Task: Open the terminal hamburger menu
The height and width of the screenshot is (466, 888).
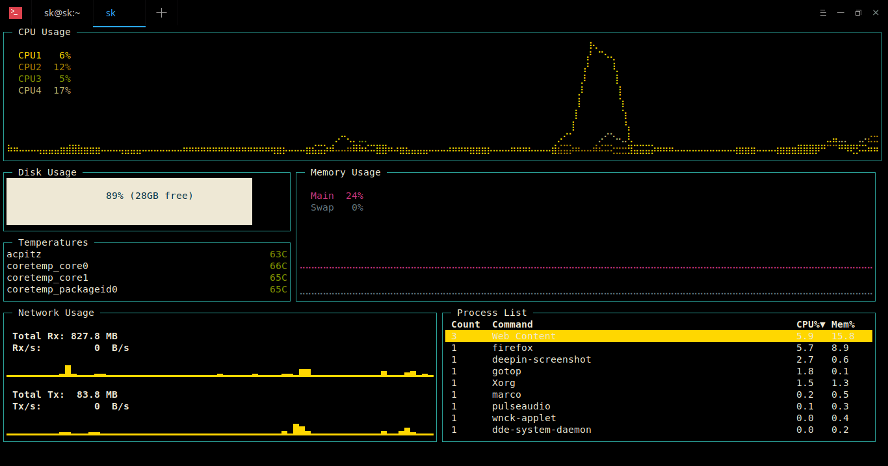Action: 822,13
